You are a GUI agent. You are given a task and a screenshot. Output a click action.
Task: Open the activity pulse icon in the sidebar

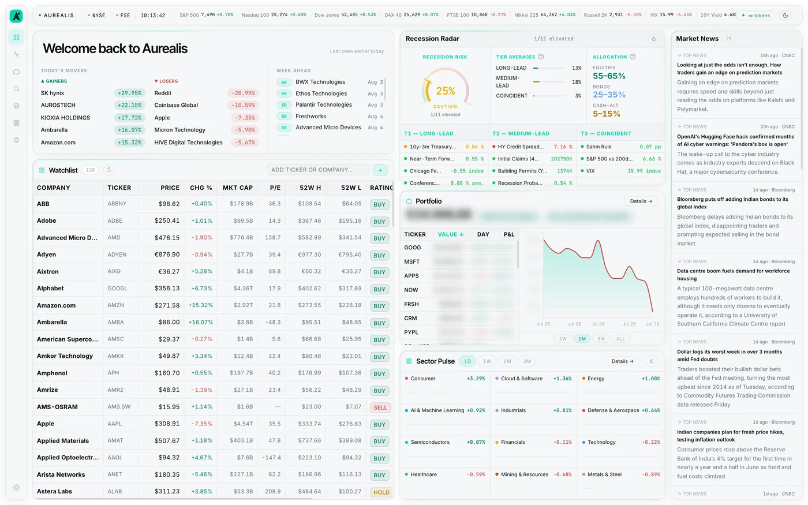tap(16, 54)
